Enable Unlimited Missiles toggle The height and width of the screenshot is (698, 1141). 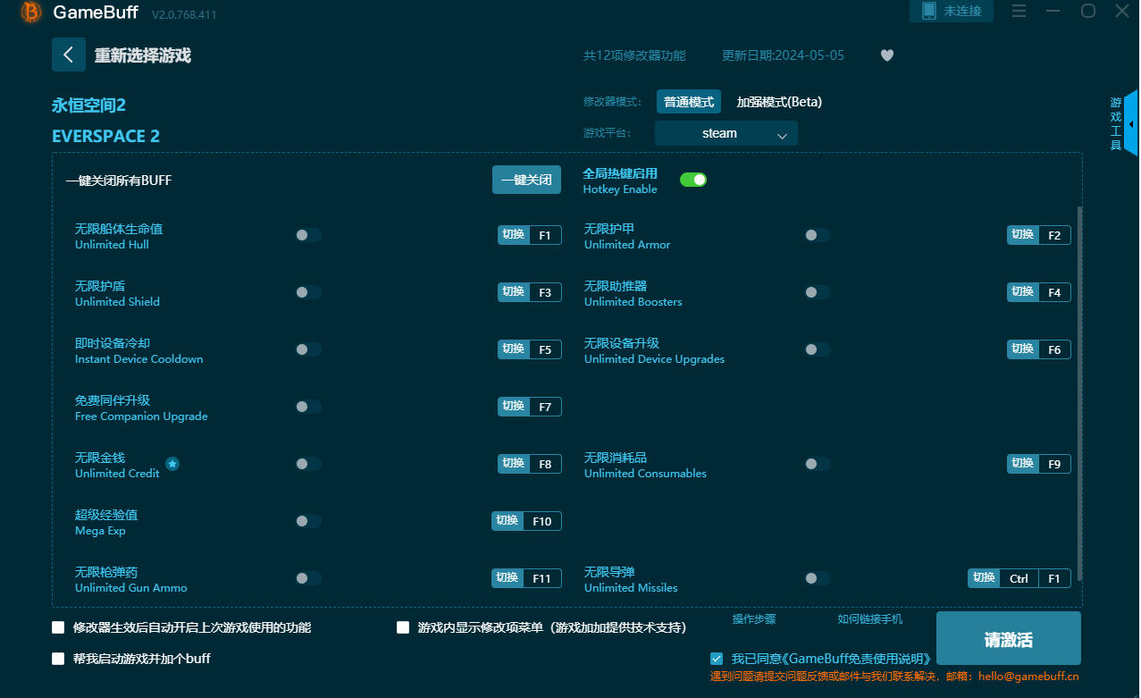818,578
